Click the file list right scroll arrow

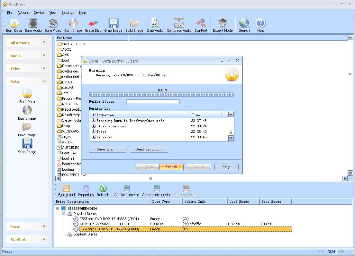(345, 178)
